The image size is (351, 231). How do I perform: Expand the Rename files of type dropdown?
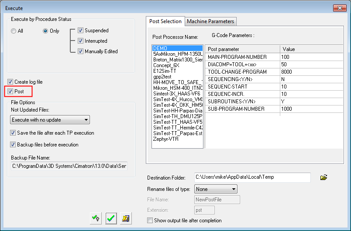(216, 189)
